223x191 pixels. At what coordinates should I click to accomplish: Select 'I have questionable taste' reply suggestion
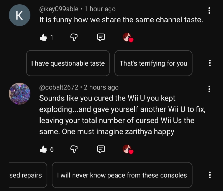pos(68,63)
